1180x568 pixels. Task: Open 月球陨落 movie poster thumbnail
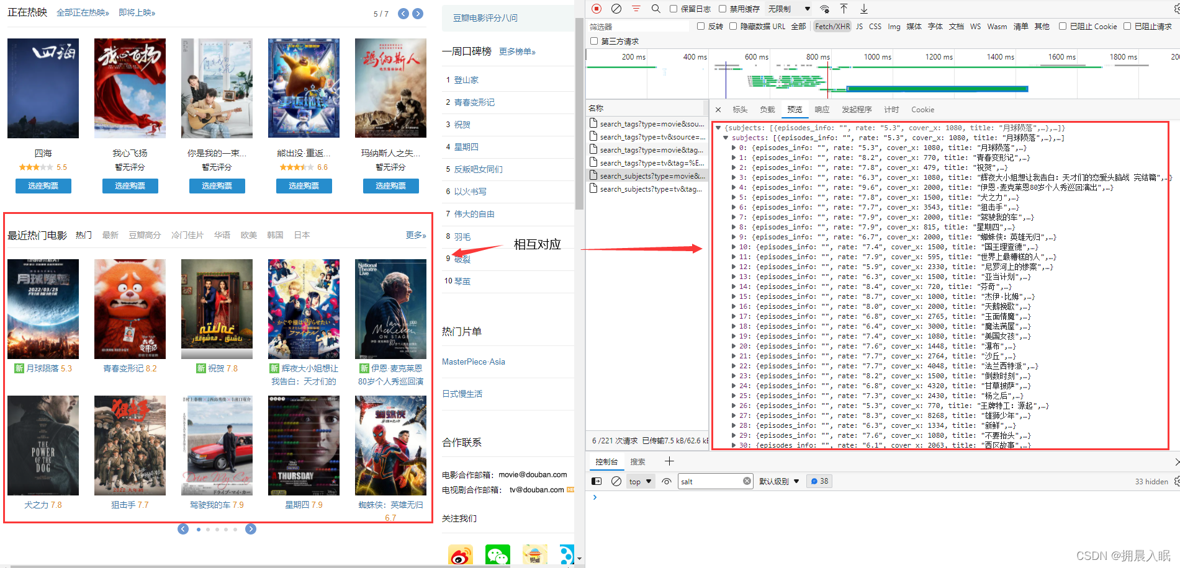coord(43,309)
